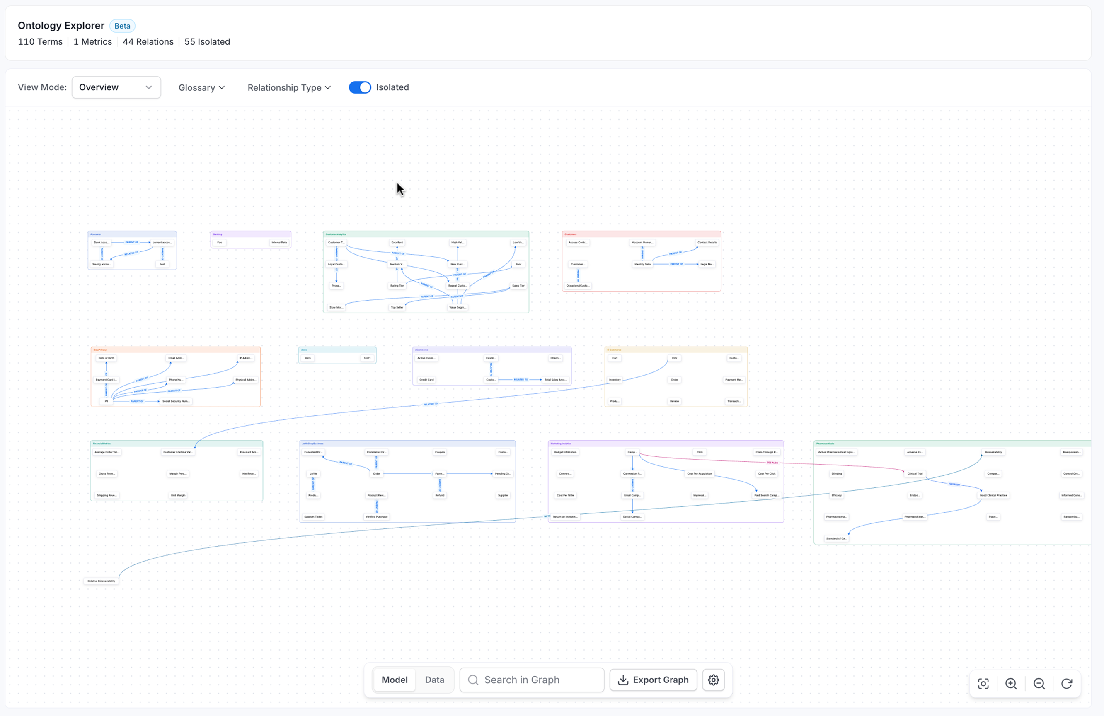Screen dimensions: 1104x716
Task: Click the magnifying glass in the search bar
Action: [x=473, y=680]
